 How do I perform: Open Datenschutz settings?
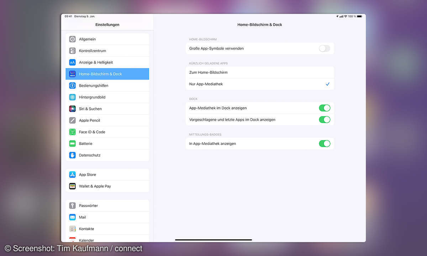[x=107, y=155]
